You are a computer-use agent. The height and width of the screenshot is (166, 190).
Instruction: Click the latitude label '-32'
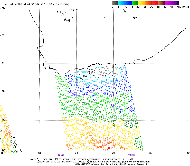tap(2, 35)
